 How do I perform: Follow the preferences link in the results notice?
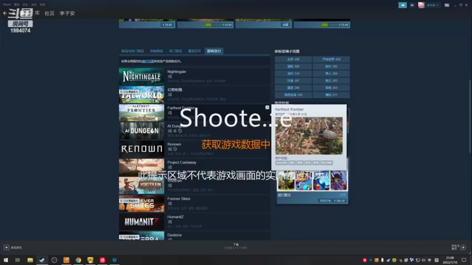click(x=148, y=61)
